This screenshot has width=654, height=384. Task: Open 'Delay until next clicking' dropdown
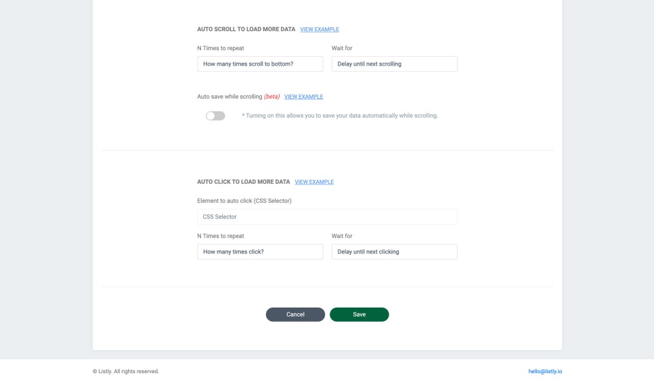pos(394,252)
